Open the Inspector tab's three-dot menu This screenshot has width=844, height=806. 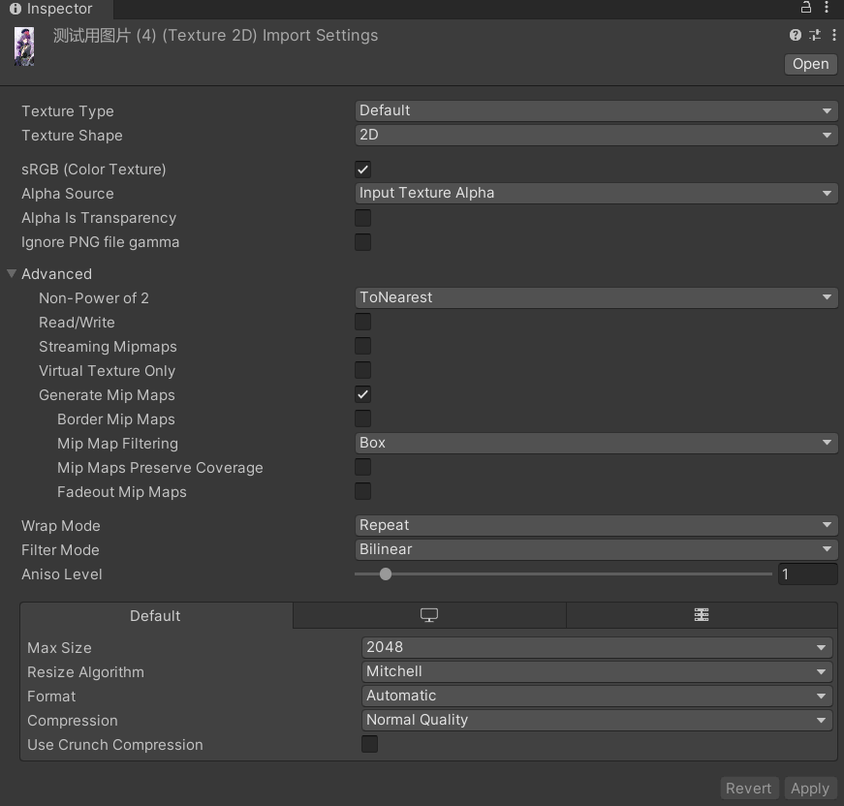pyautogui.click(x=827, y=8)
